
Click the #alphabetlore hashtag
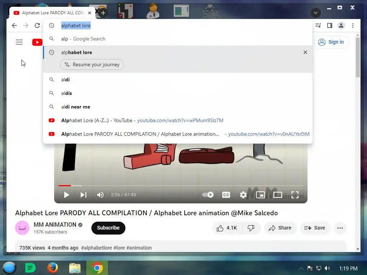(x=96, y=248)
